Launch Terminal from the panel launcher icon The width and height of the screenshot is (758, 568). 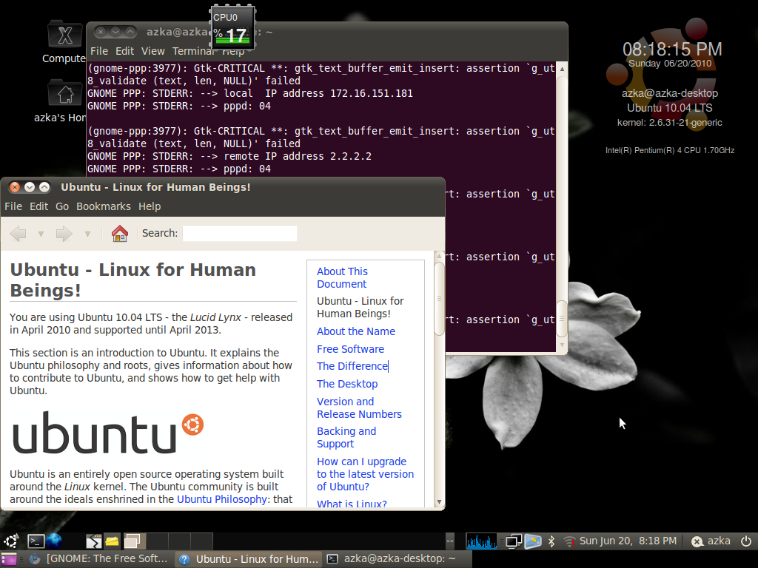[x=36, y=541]
